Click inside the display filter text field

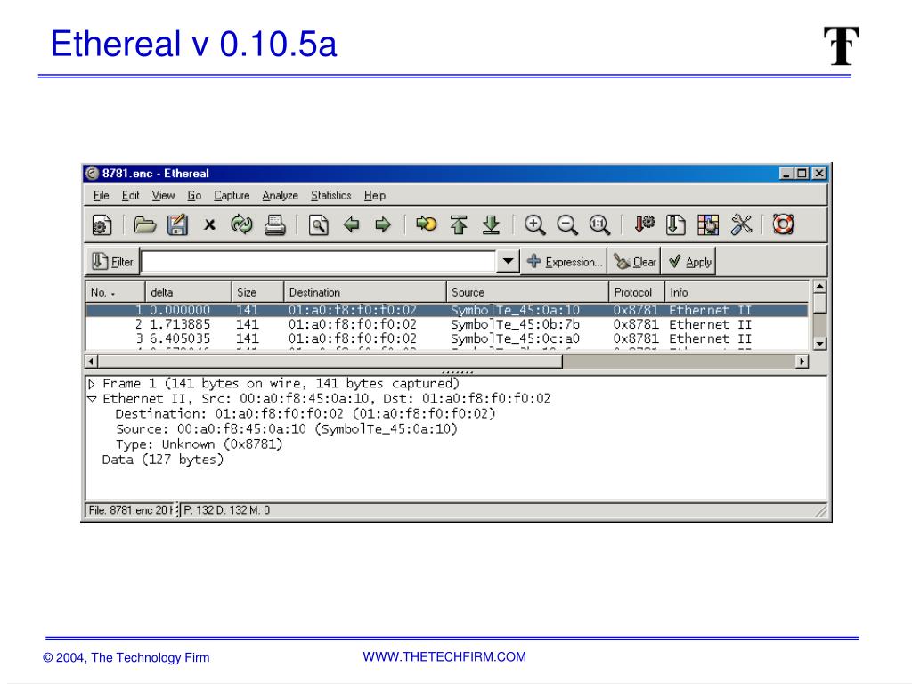(x=318, y=262)
